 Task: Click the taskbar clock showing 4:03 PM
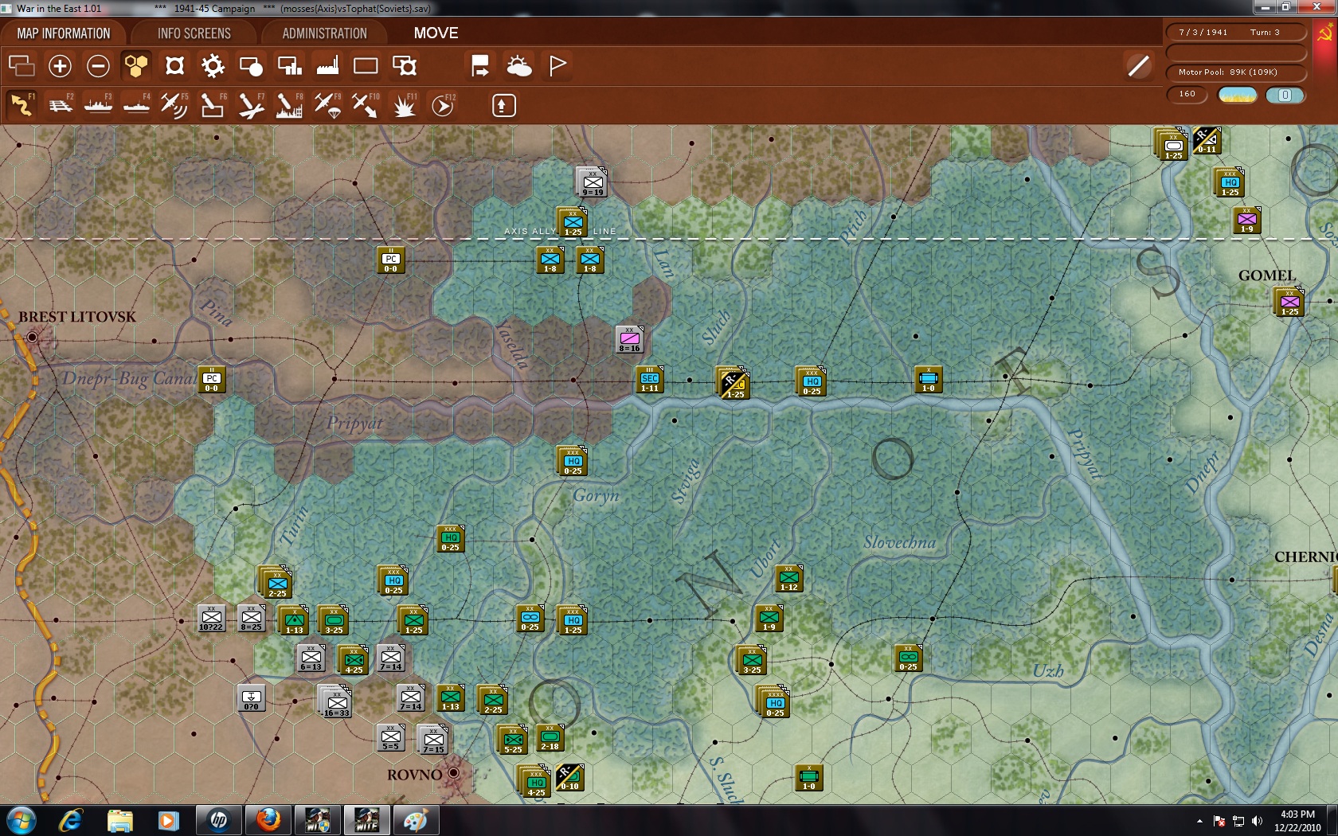(1297, 821)
